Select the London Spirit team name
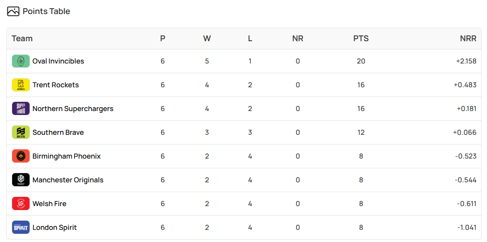This screenshot has height=242, width=487. point(55,227)
